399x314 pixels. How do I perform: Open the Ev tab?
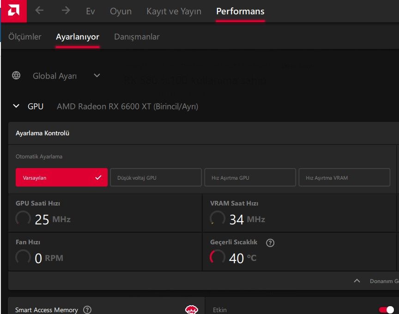[x=91, y=11]
